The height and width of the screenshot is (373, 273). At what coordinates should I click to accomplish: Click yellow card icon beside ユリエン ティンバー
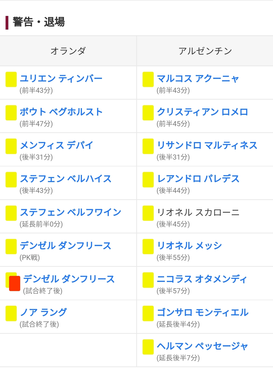(x=11, y=79)
